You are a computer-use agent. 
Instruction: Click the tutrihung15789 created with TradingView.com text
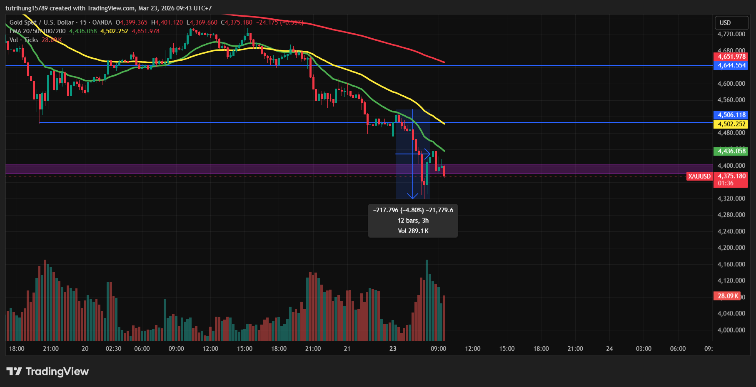[108, 8]
